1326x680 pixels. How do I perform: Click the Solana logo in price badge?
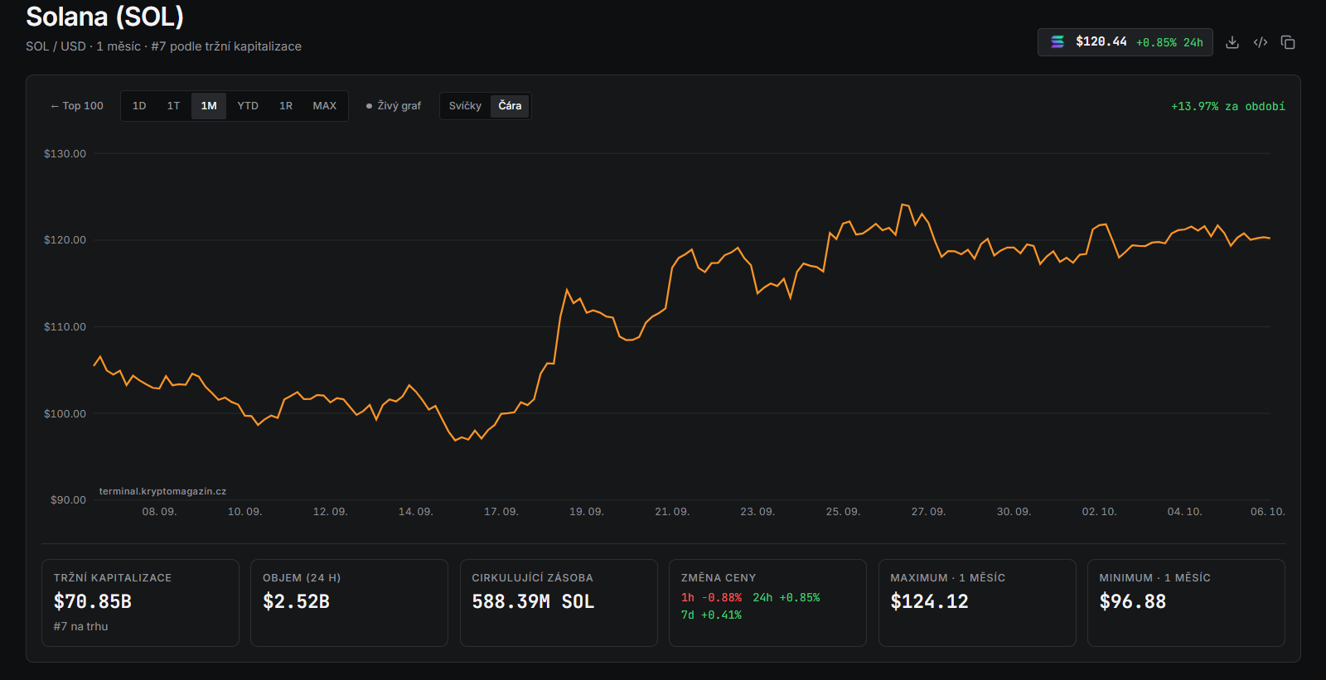pyautogui.click(x=1057, y=42)
